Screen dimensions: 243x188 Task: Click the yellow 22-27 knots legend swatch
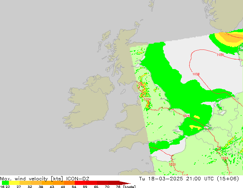tap(14, 183)
